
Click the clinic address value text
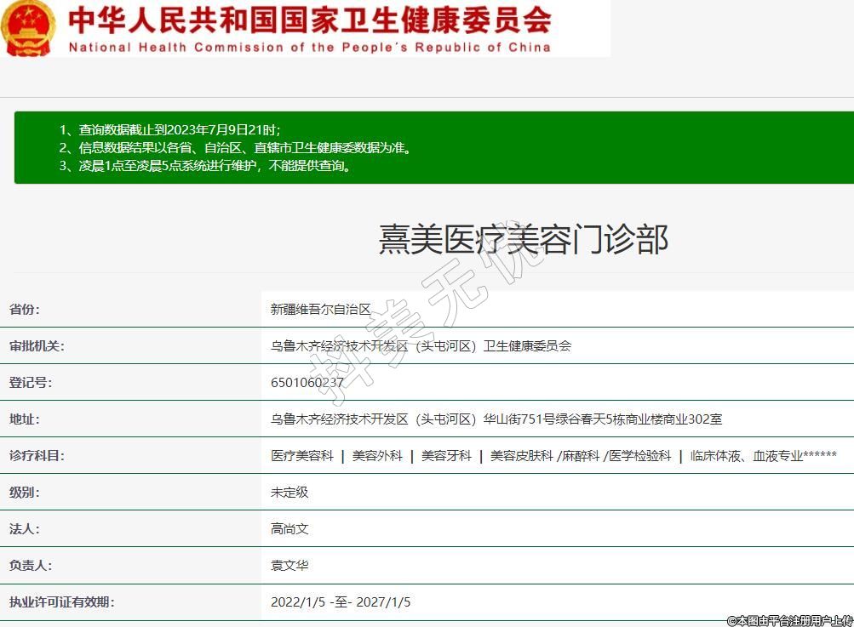(x=496, y=419)
